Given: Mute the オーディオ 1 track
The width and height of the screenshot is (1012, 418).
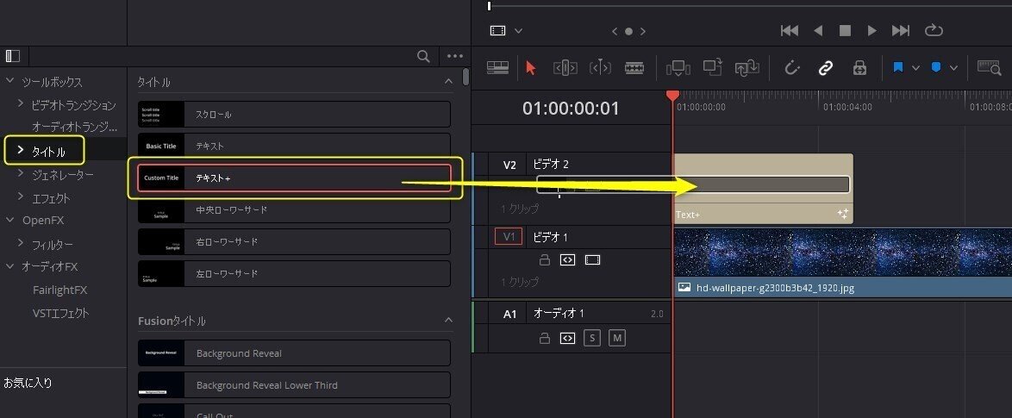Looking at the screenshot, I should 617,337.
